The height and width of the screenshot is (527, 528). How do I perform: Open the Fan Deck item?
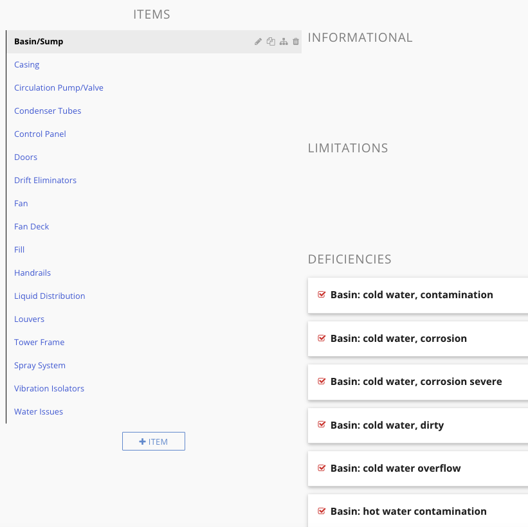tap(32, 227)
